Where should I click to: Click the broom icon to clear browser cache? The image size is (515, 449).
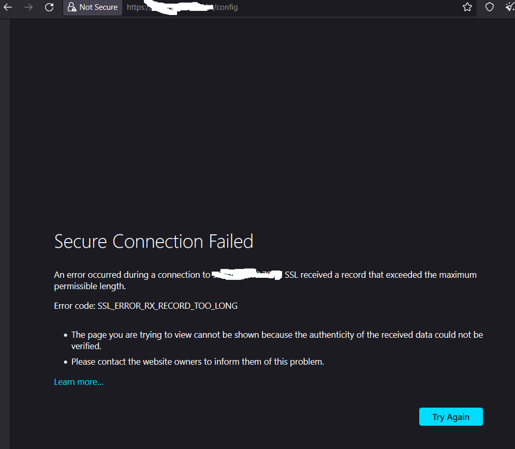509,7
